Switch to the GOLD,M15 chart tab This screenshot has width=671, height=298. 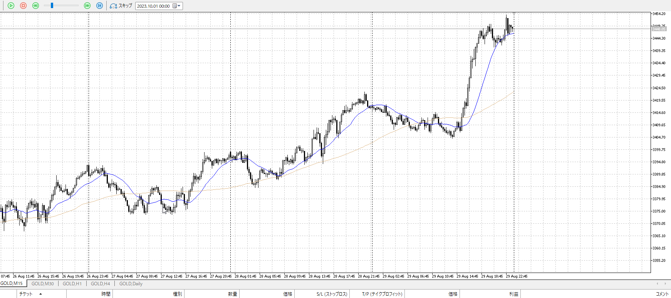coord(12,283)
